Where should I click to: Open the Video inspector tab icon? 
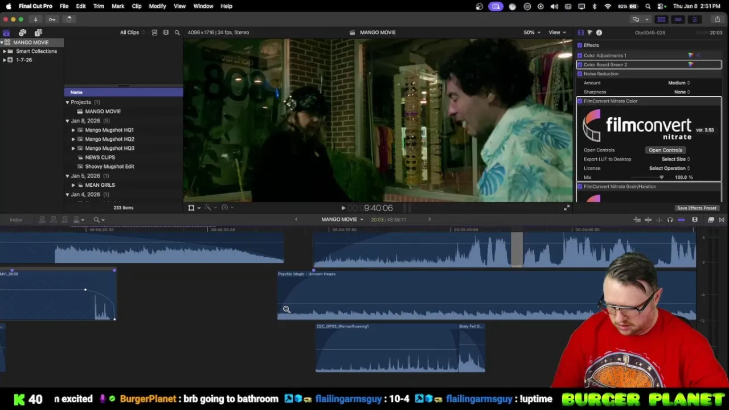pyautogui.click(x=580, y=32)
